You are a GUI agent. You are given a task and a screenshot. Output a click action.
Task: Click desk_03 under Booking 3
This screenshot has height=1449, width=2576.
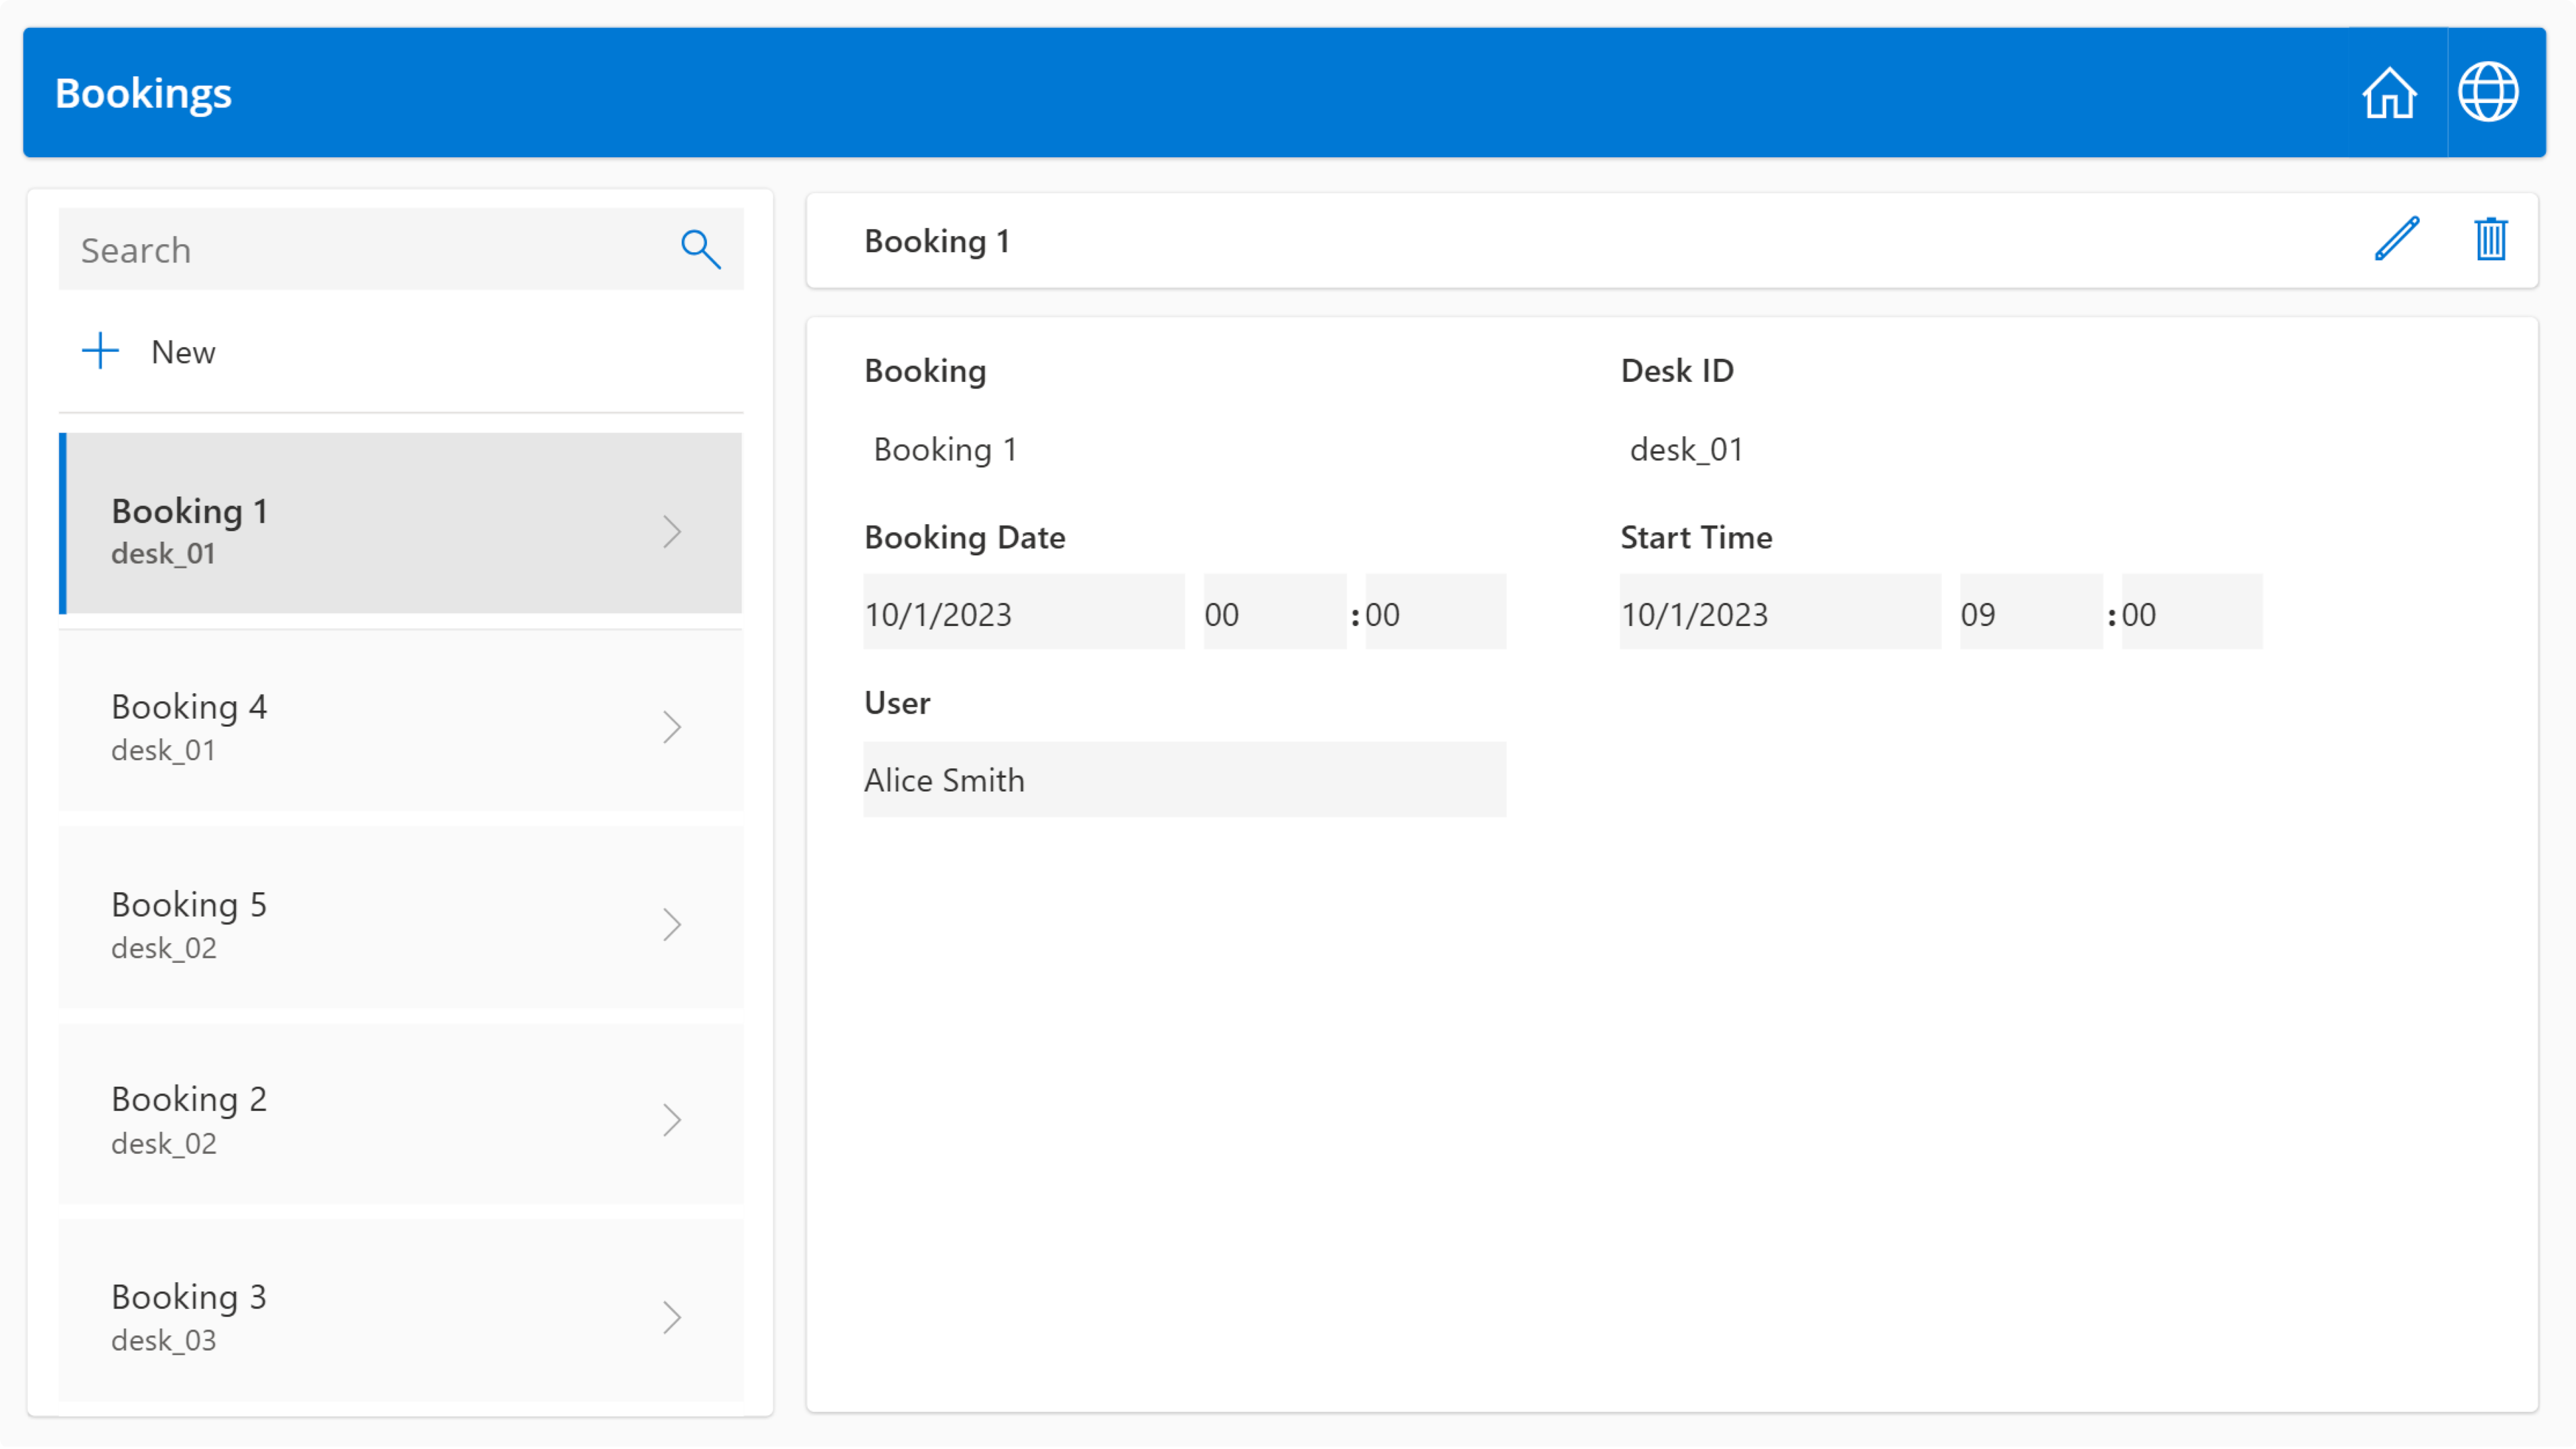(163, 1340)
